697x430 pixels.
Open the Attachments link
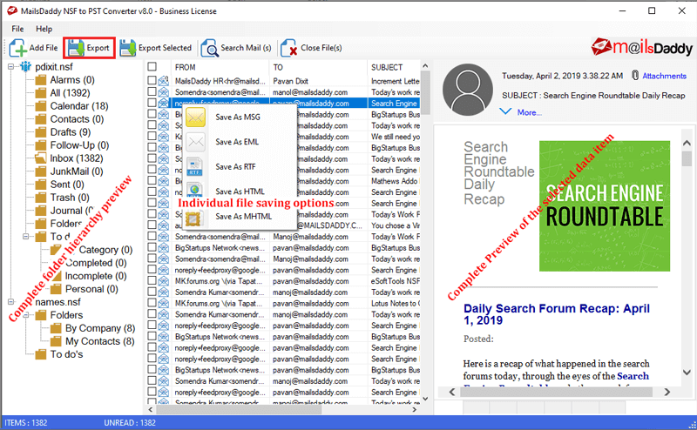(664, 76)
